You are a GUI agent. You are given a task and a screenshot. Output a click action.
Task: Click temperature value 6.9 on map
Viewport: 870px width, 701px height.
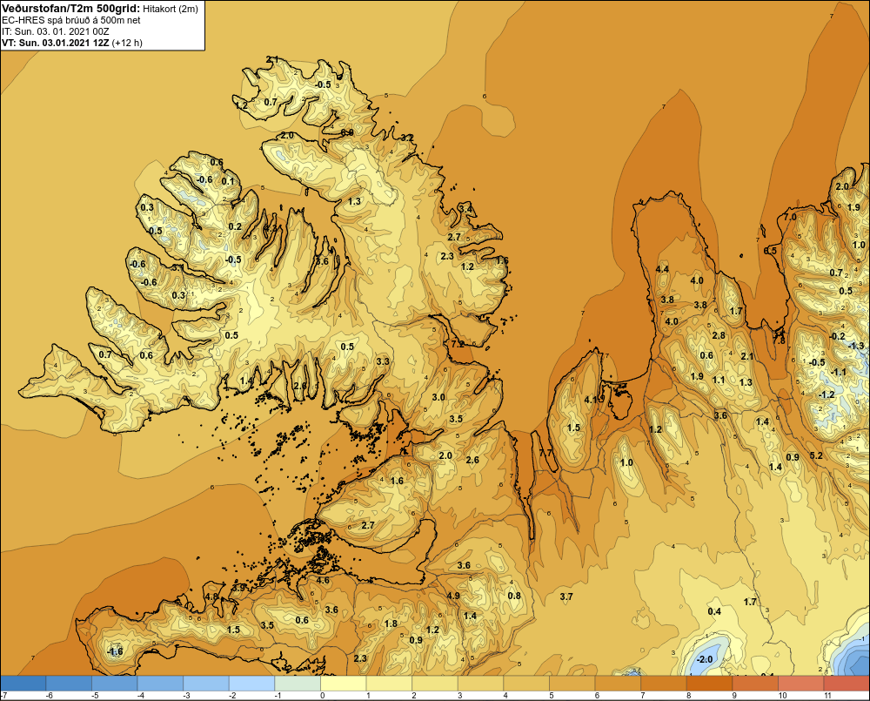[x=347, y=132]
